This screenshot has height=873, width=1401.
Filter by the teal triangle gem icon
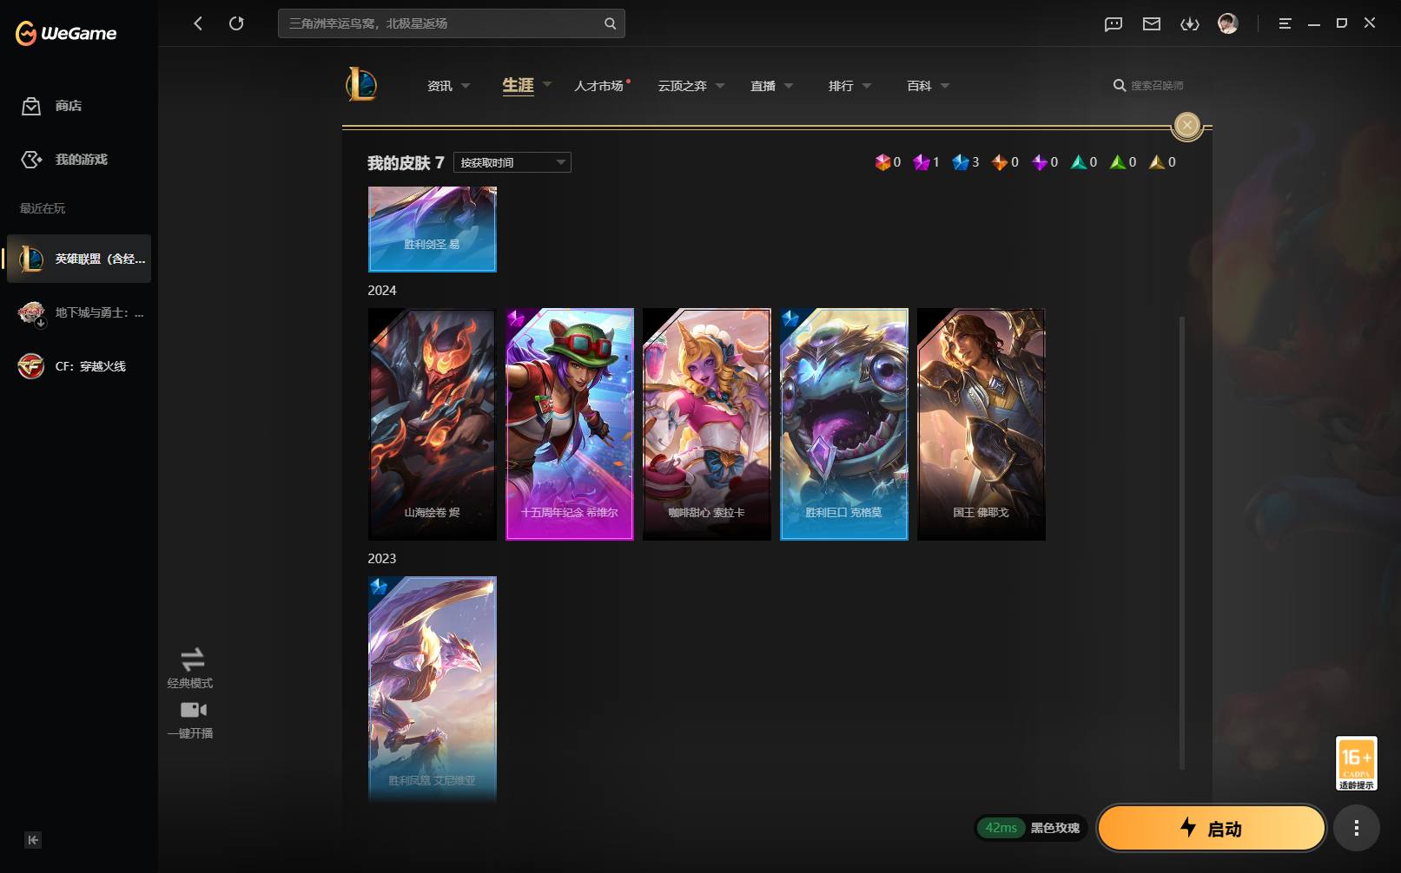pos(1079,162)
